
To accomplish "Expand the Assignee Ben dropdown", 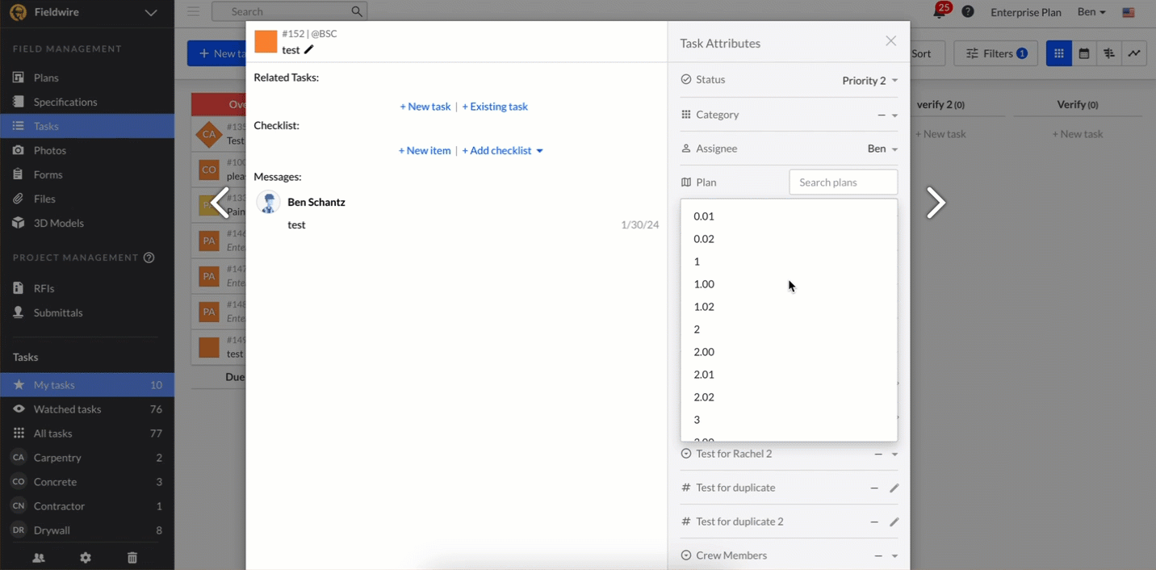I will pyautogui.click(x=882, y=149).
